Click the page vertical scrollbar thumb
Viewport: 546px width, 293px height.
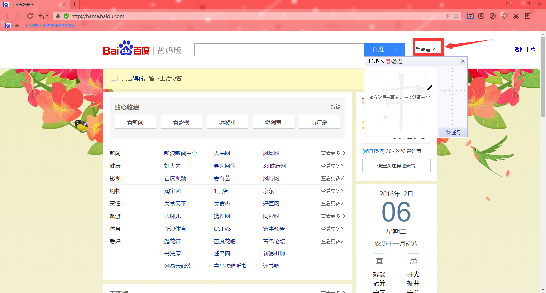coord(543,77)
